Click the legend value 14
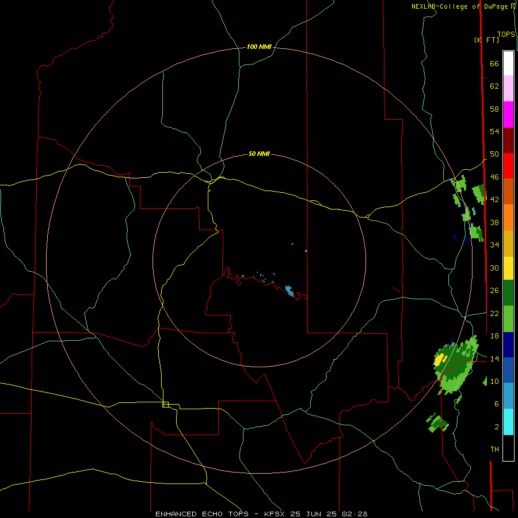 click(x=494, y=359)
